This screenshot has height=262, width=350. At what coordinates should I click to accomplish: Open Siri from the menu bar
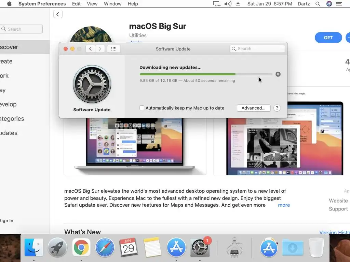329,4
